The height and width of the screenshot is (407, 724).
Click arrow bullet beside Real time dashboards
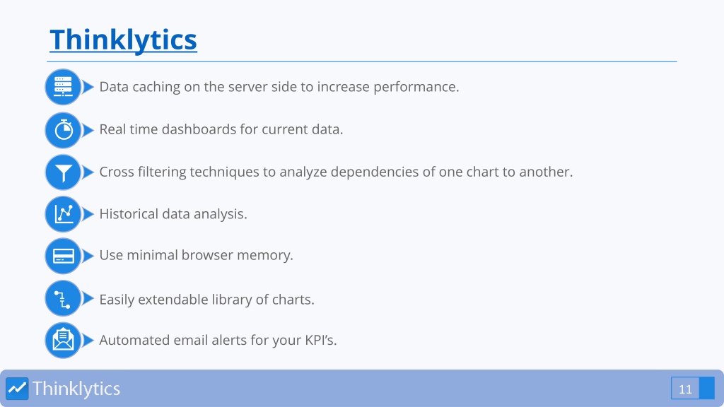click(x=88, y=130)
